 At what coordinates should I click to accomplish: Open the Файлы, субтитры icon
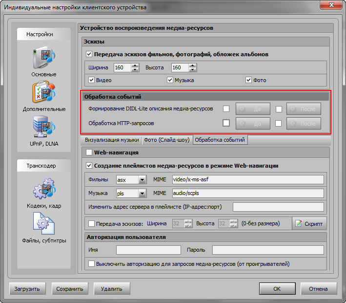(44, 225)
